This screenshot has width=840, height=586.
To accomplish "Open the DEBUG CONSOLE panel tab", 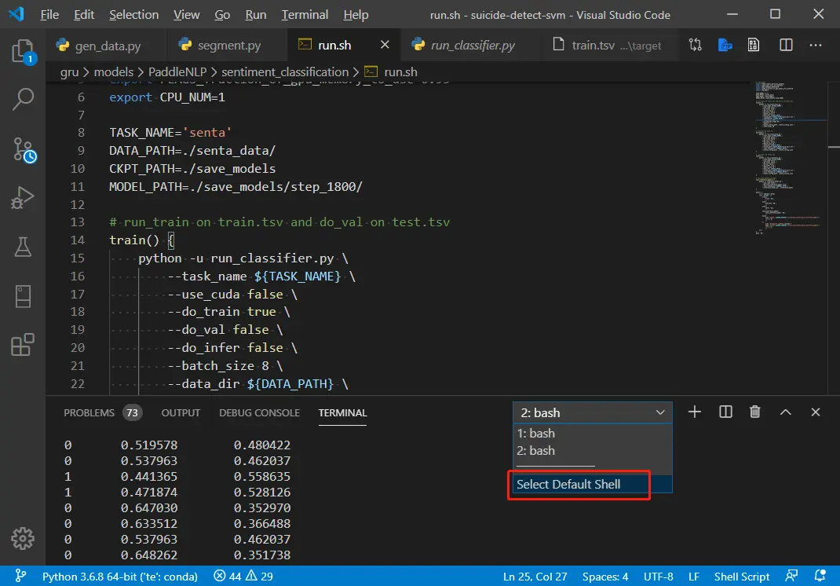I will [x=259, y=413].
